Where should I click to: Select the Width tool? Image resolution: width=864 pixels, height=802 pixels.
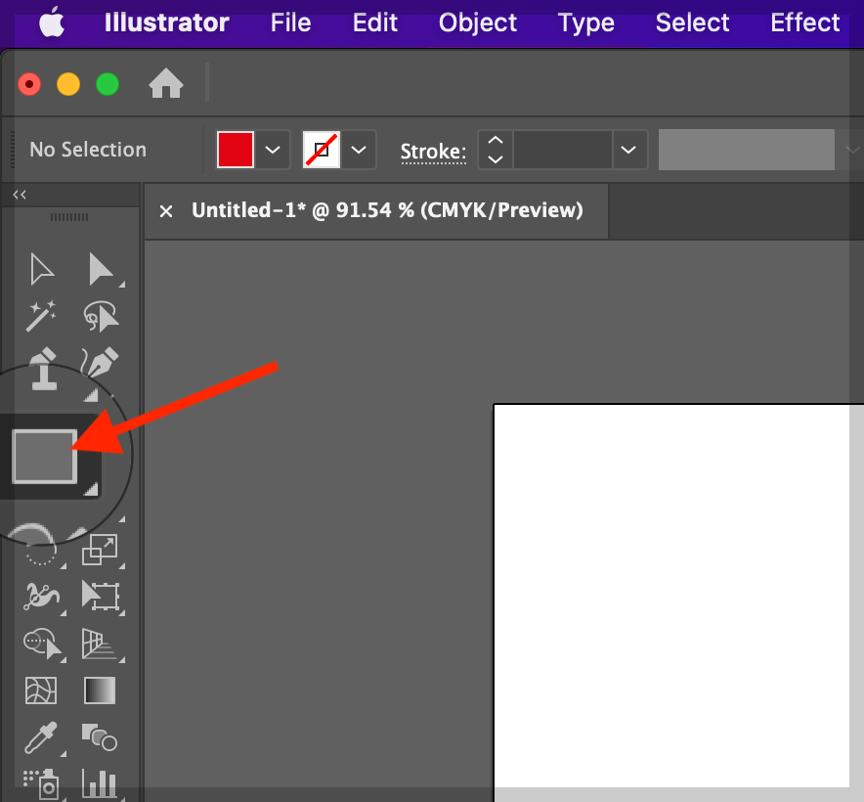click(x=41, y=597)
